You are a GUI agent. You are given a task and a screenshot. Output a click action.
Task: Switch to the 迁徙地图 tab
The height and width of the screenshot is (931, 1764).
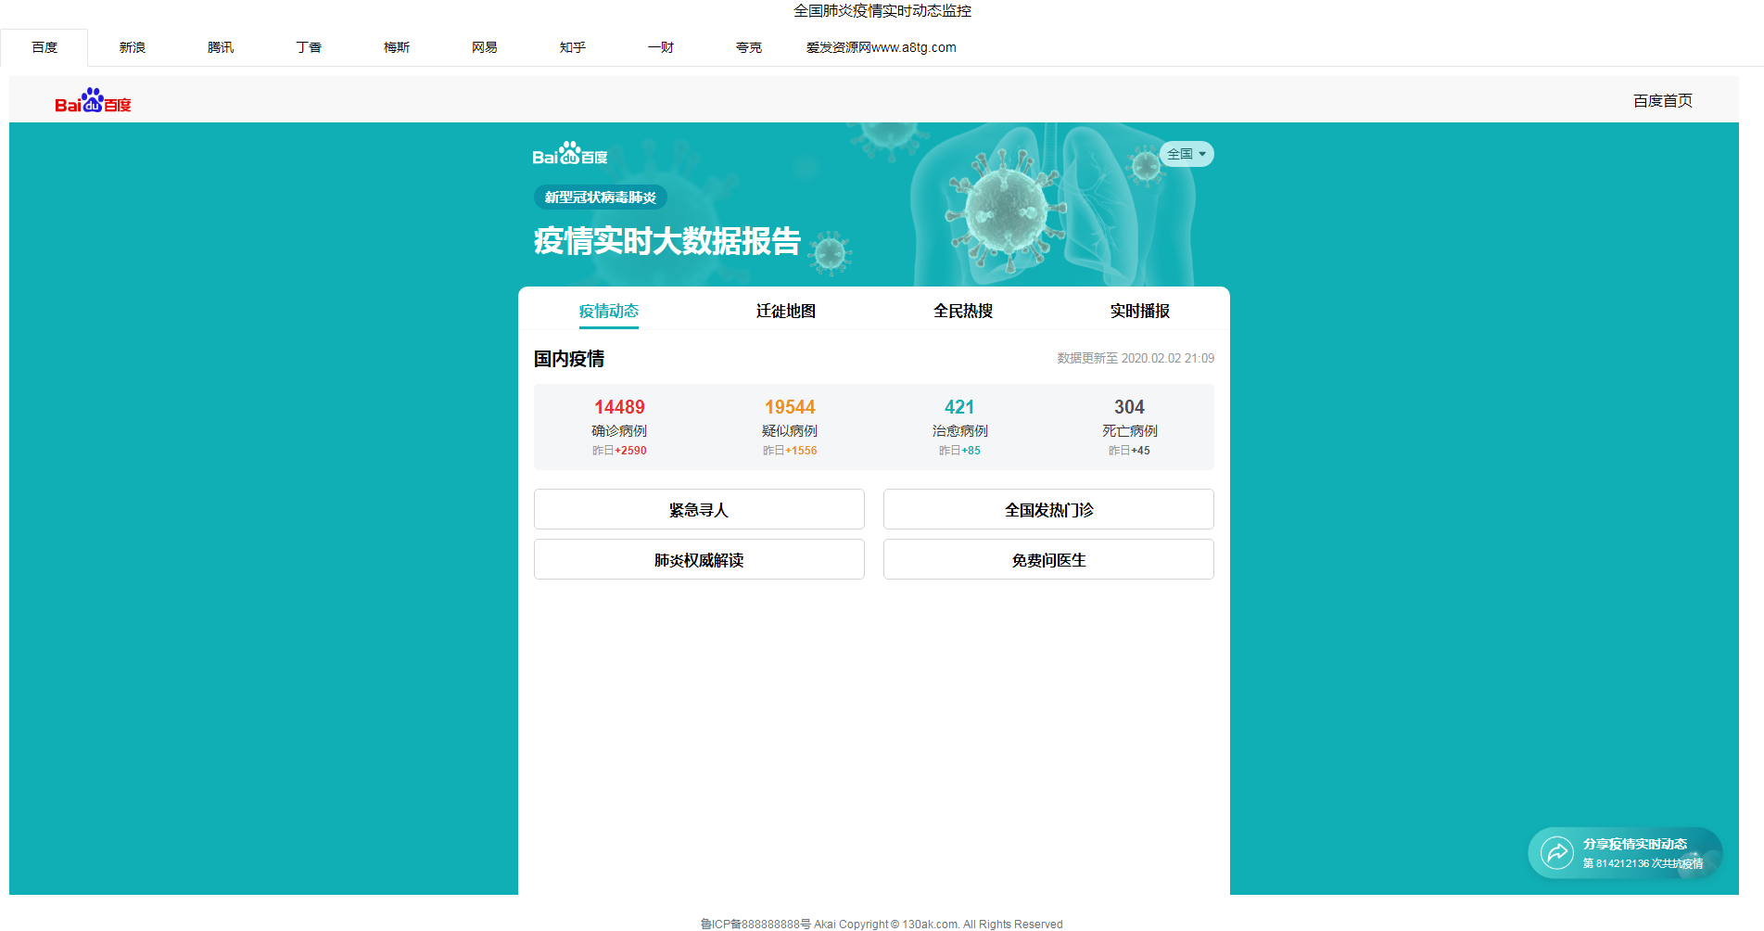(785, 312)
